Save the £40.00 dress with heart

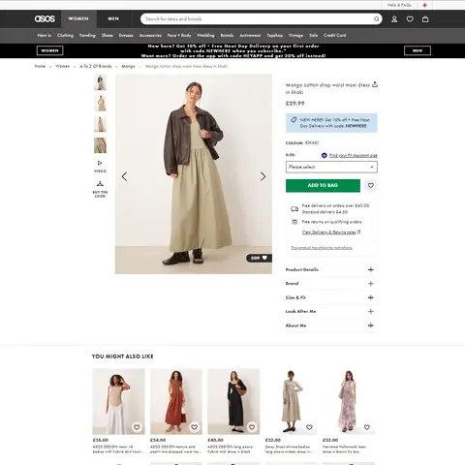pyautogui.click(x=252, y=427)
